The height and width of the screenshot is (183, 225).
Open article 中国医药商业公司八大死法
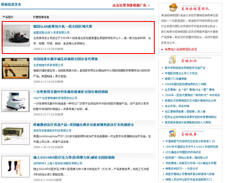(181, 73)
